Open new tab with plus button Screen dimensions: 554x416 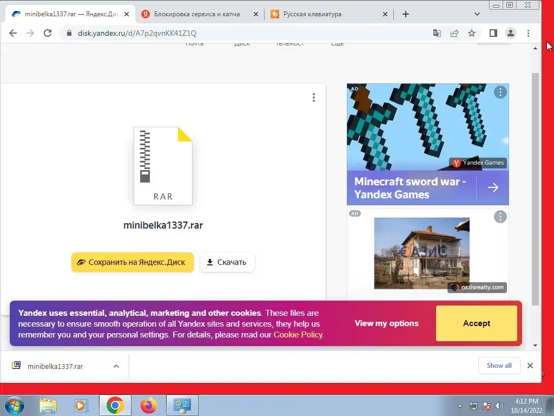coord(406,14)
